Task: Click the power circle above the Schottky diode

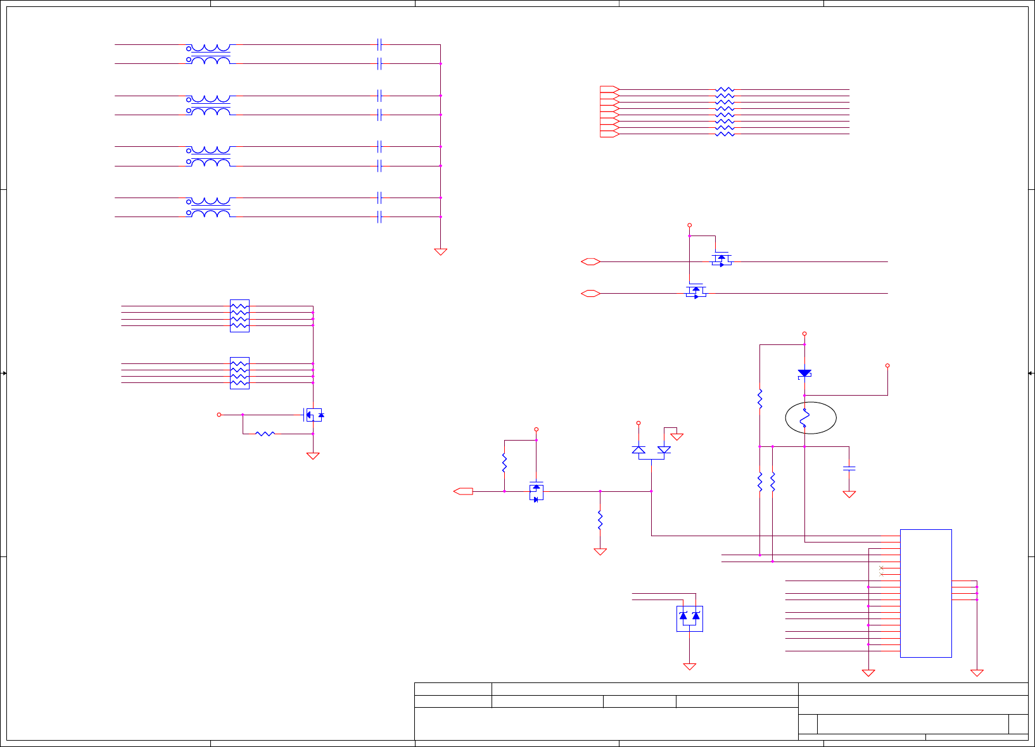Action: tap(804, 334)
